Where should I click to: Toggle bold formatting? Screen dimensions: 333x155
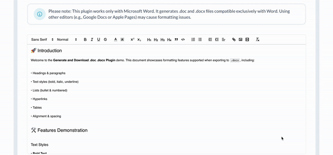point(85,40)
